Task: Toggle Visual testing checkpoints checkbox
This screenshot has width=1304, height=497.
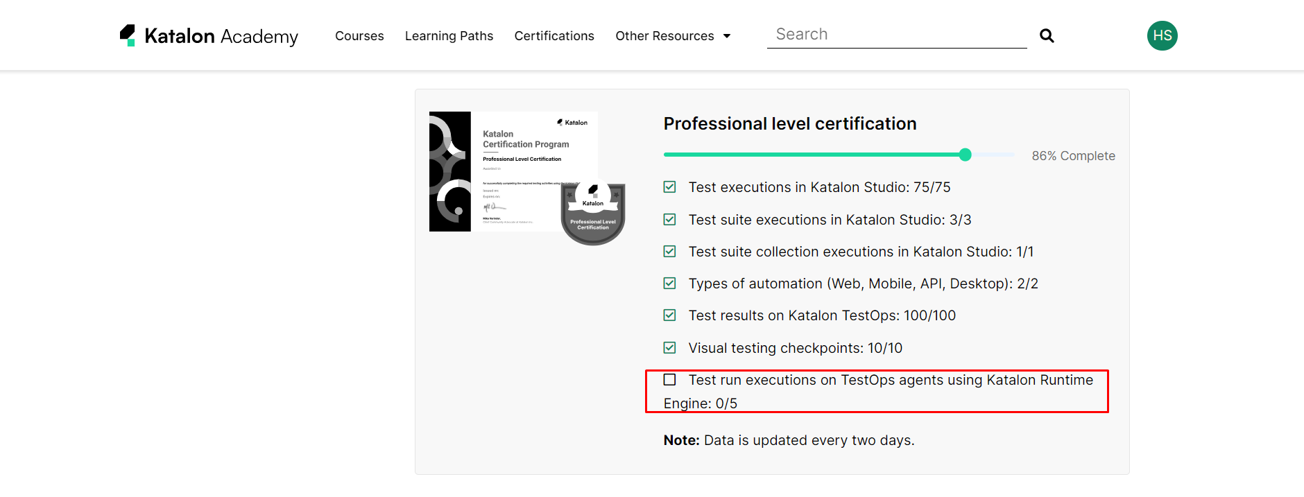Action: click(669, 348)
